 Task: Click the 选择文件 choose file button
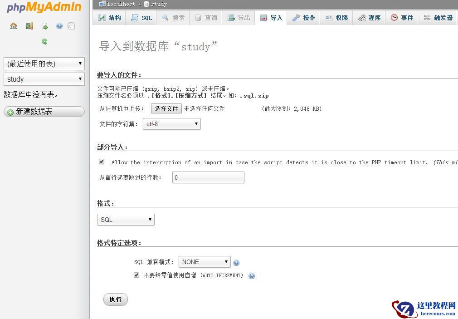click(166, 108)
